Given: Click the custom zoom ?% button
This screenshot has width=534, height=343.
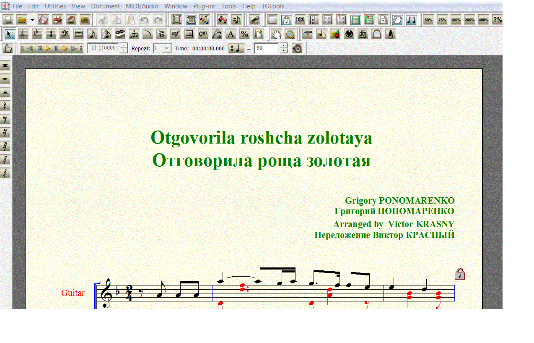Looking at the screenshot, I should point(497,20).
